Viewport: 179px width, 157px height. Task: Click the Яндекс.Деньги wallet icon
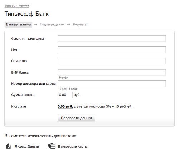click(8, 146)
